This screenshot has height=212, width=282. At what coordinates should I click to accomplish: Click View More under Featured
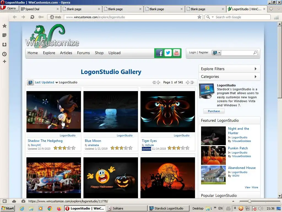click(251, 187)
